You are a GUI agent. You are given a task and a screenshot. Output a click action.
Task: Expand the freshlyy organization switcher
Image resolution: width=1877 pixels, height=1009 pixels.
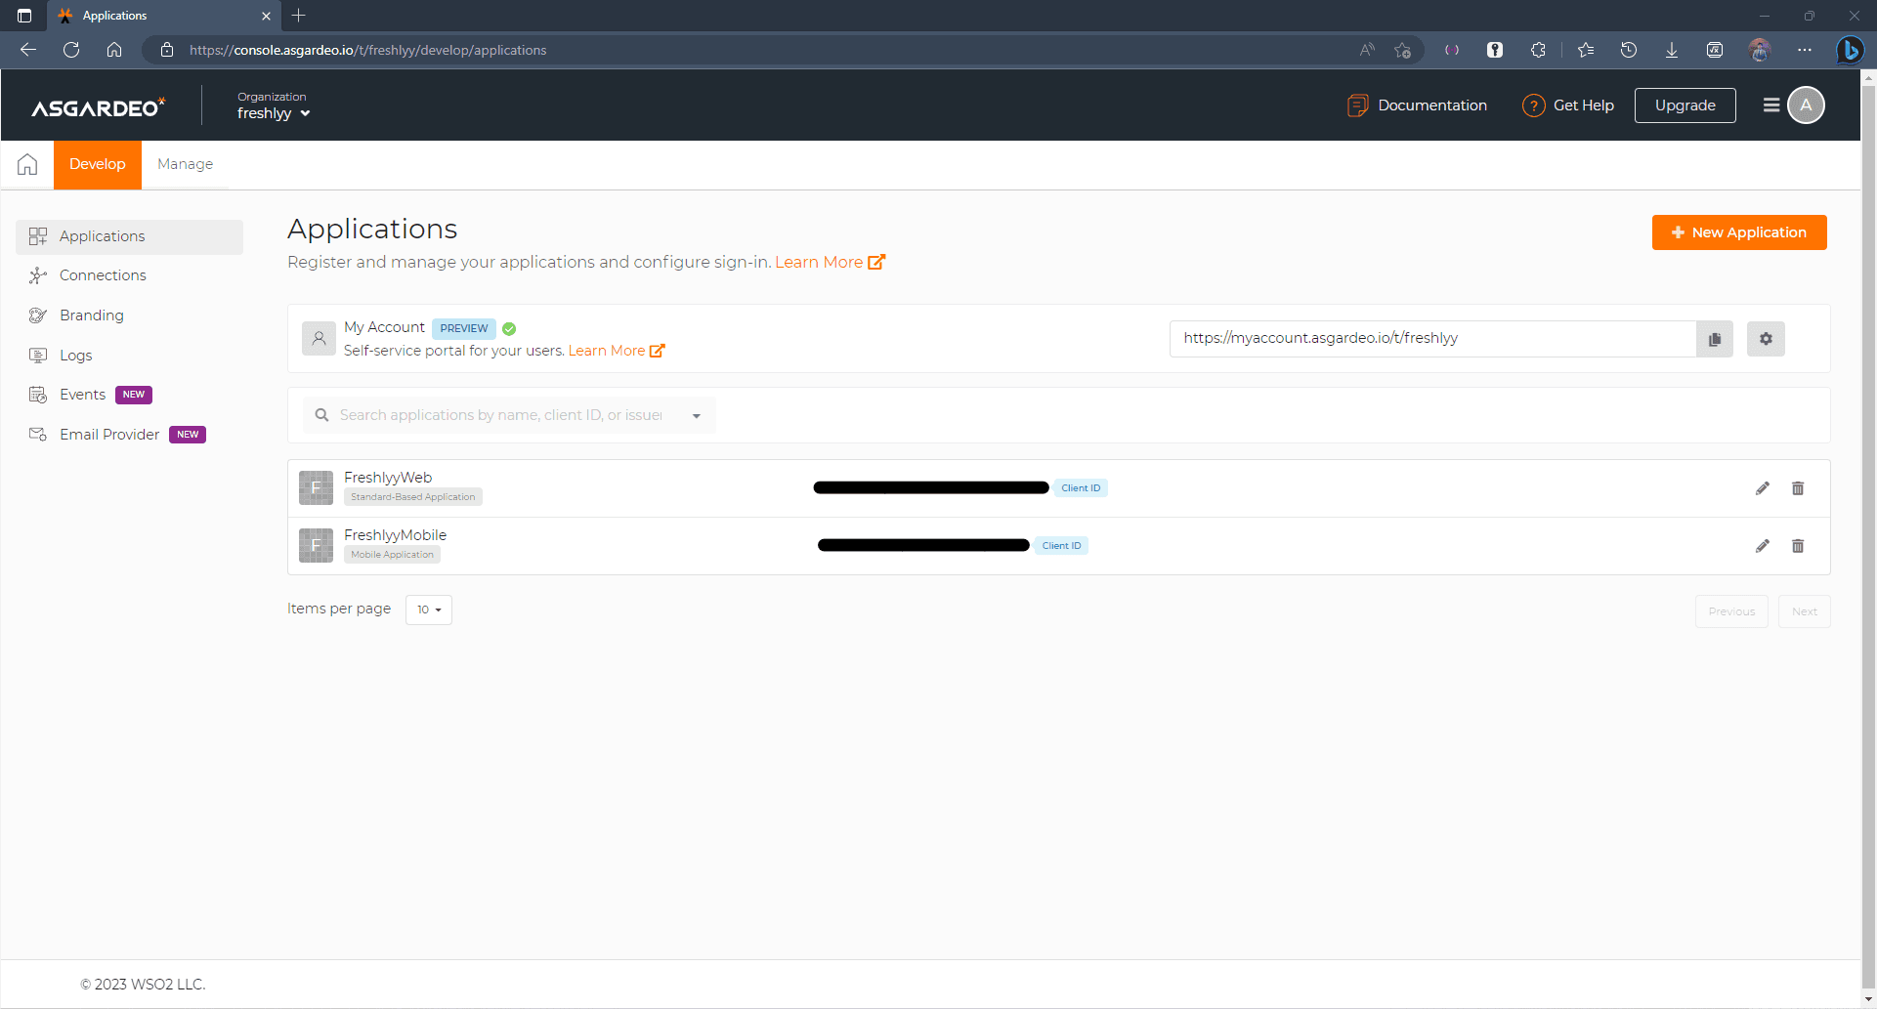(x=274, y=113)
